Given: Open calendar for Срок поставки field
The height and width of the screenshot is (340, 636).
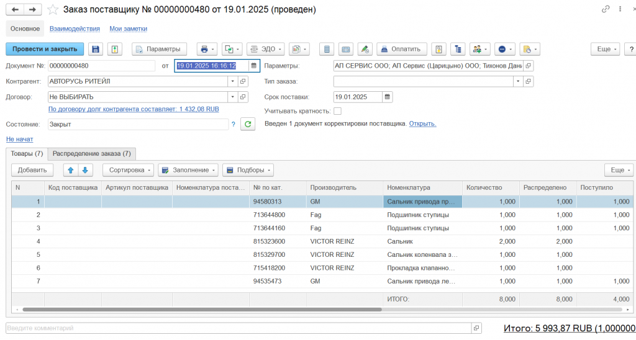Looking at the screenshot, I should 387,97.
